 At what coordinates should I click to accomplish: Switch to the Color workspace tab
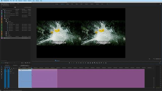pyautogui.click(x=72, y=4)
